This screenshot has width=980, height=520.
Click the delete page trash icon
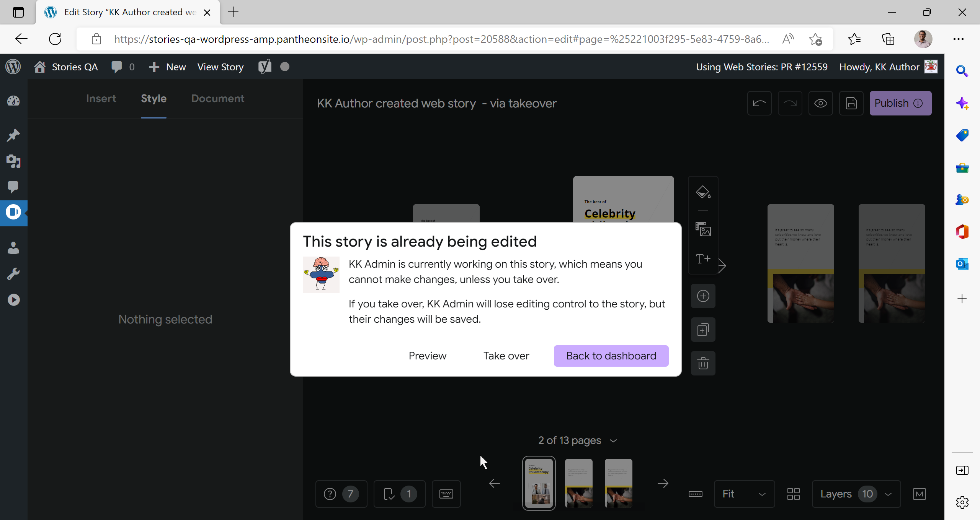click(x=703, y=363)
